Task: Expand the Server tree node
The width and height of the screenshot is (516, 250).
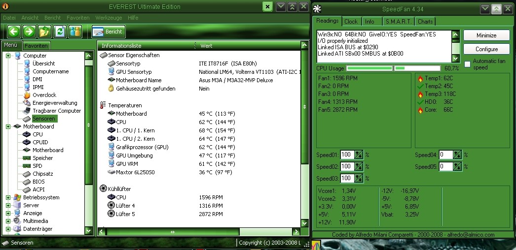Action: (x=8, y=205)
